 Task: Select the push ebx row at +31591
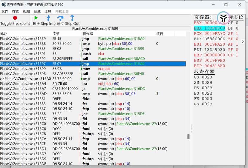(x=93, y=54)
